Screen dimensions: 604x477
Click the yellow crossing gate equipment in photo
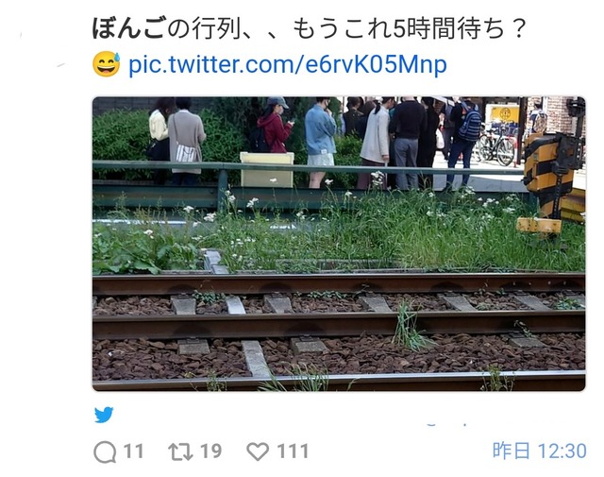(552, 181)
